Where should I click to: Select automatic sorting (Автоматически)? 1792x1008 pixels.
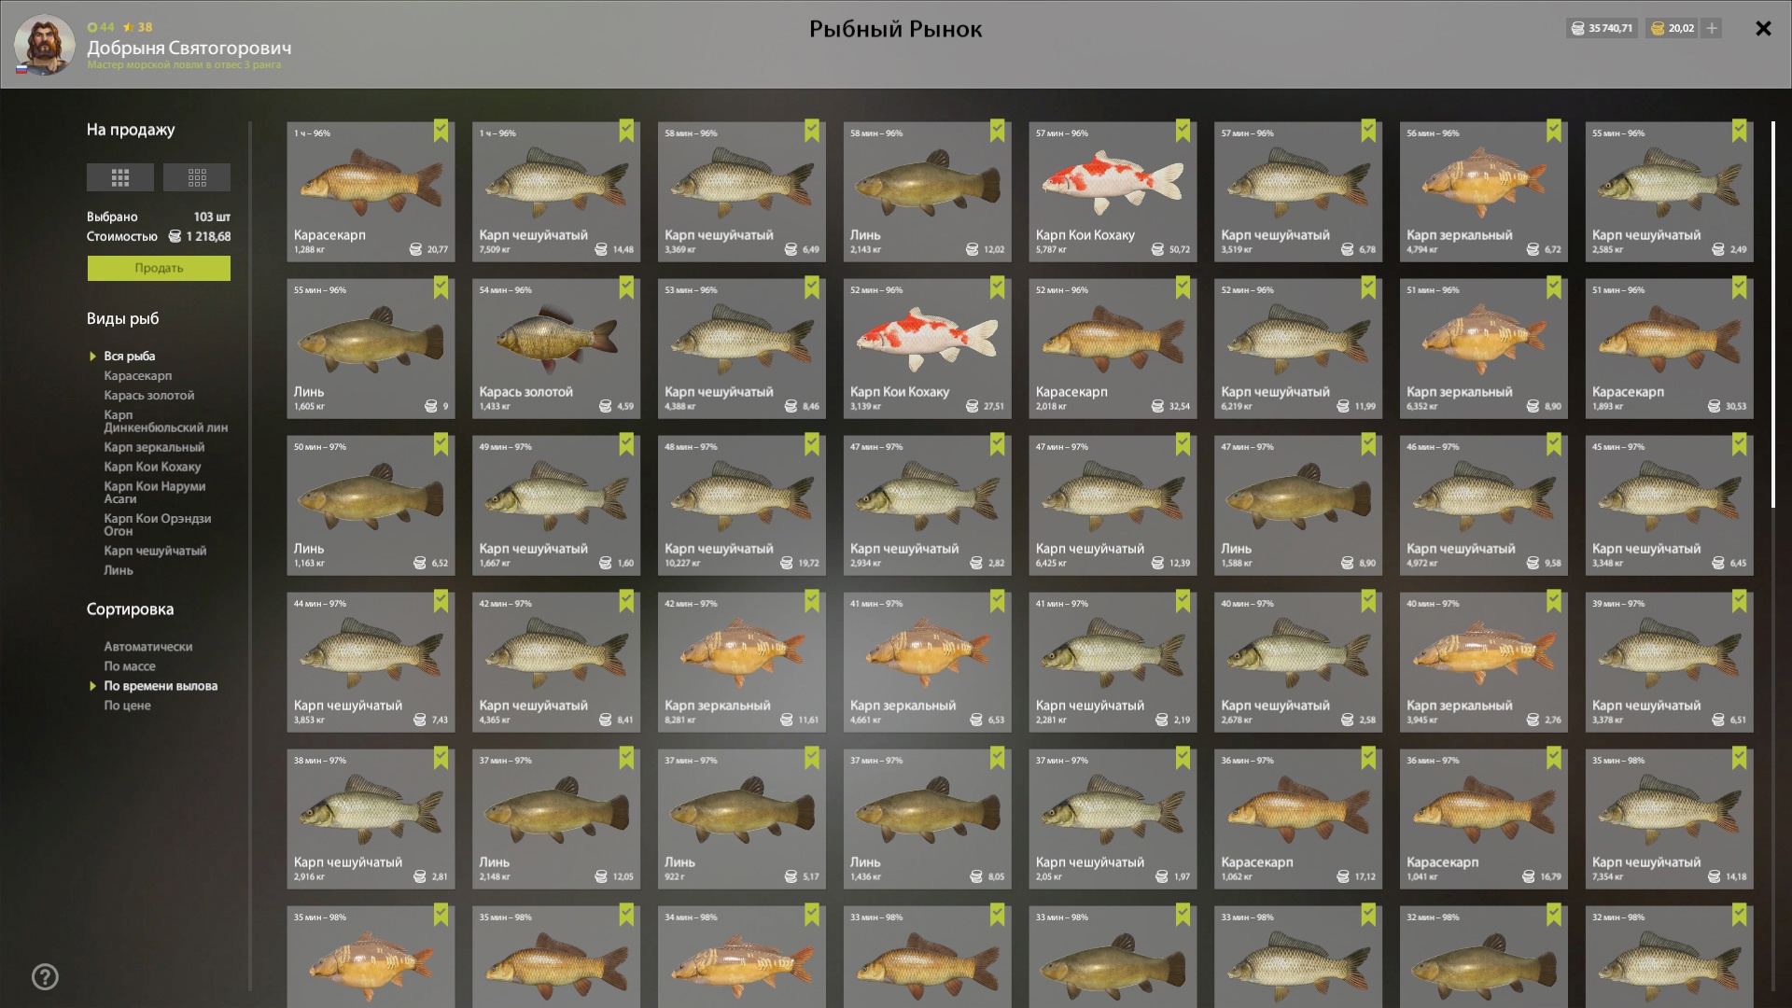148,647
